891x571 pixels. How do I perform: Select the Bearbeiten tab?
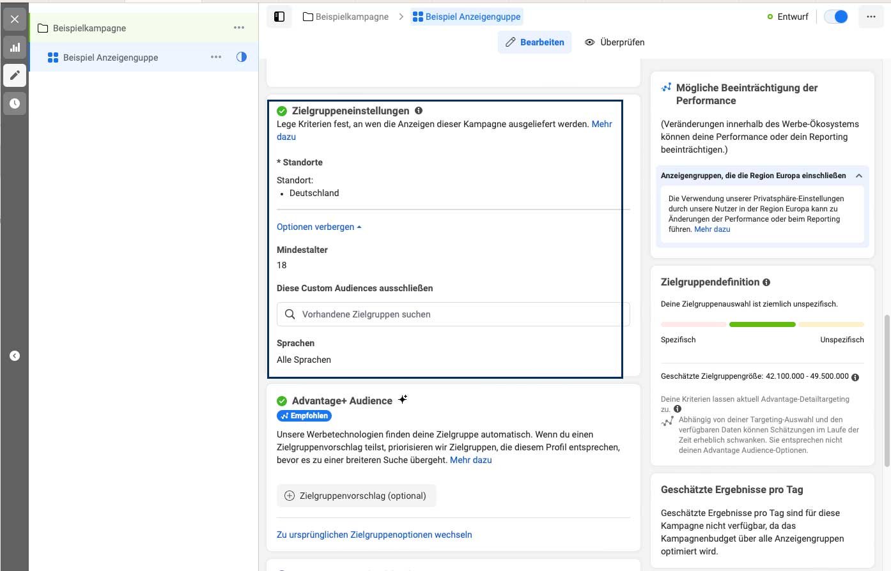click(x=534, y=42)
